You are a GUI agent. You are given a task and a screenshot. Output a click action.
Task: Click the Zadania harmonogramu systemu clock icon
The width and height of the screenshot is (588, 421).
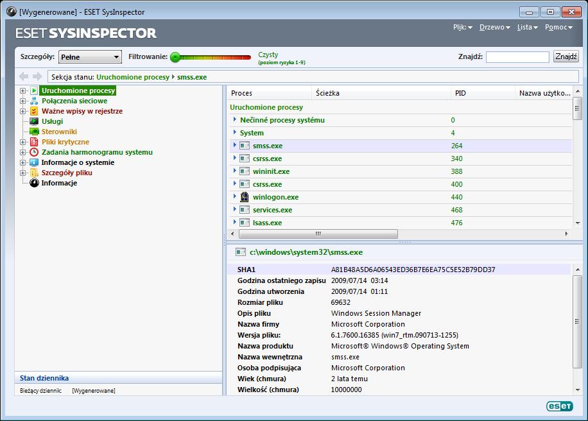coord(34,152)
